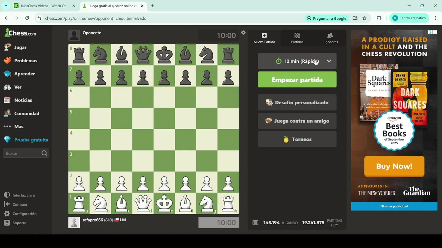Open the tab search dropdown arrow

(6, 6)
